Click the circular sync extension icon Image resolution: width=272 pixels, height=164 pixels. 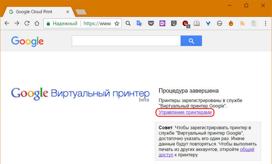coord(219,23)
